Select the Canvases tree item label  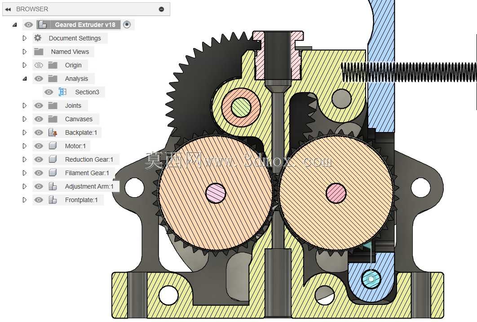(x=79, y=119)
